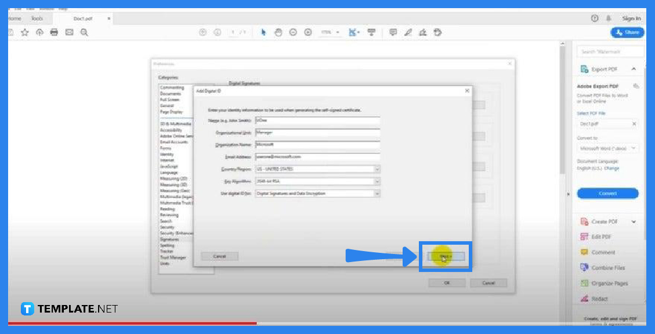Click into the Organization Name field
Screen dimensions: 655x334
click(317, 144)
